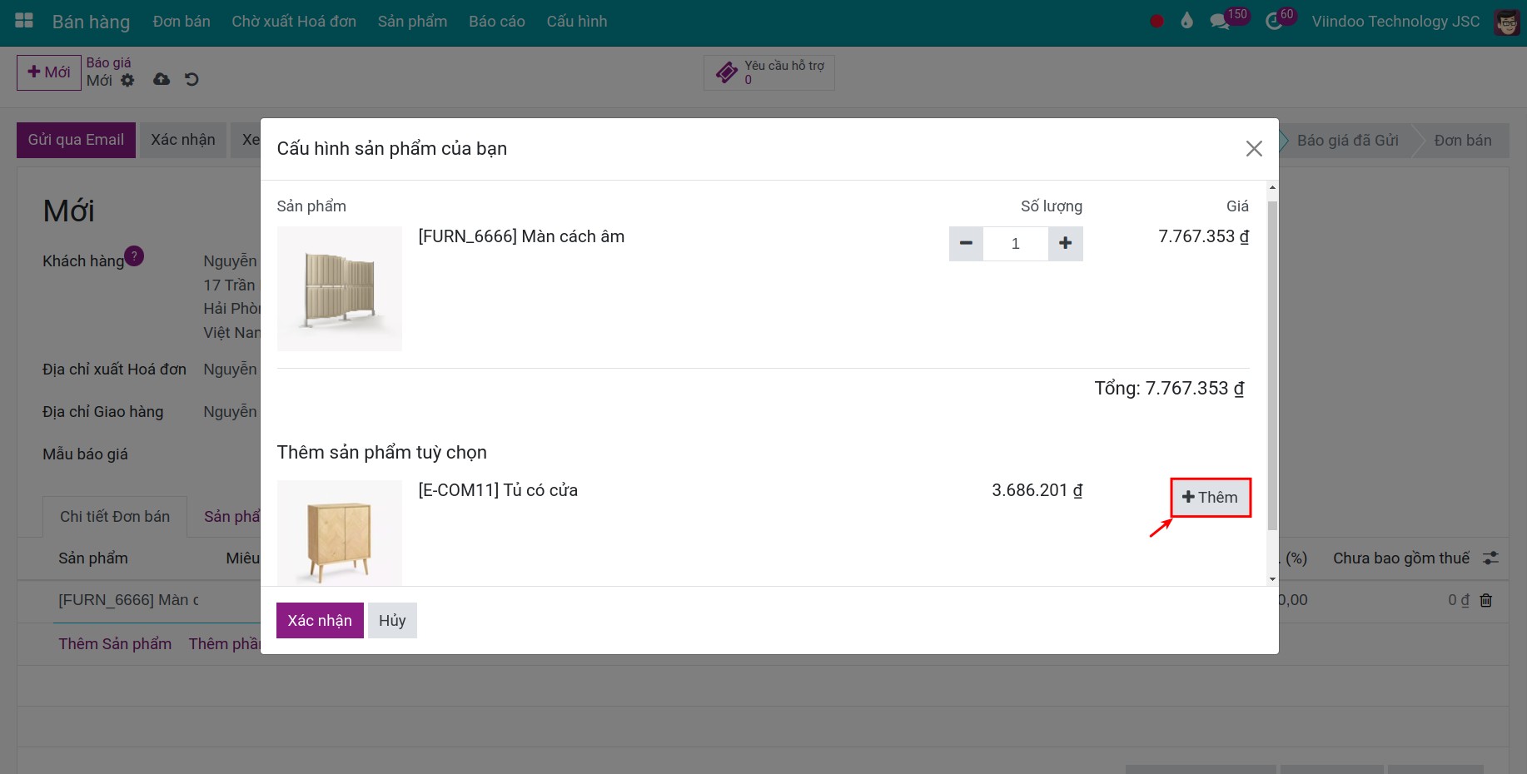Screen dimensions: 1527x774
Task: Increase quantity with the plus button
Action: (1065, 244)
